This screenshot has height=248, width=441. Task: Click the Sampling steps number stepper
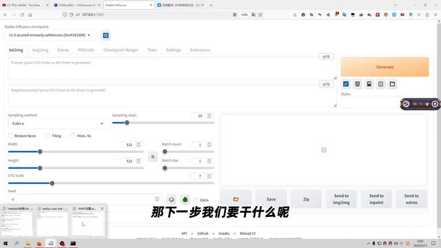point(209,116)
